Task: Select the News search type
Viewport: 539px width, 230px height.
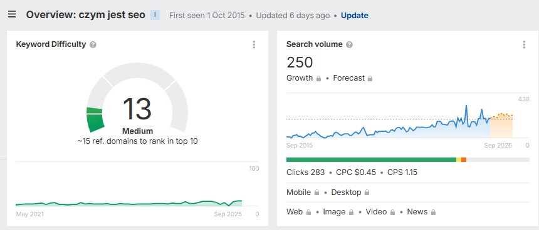Action: 417,212
